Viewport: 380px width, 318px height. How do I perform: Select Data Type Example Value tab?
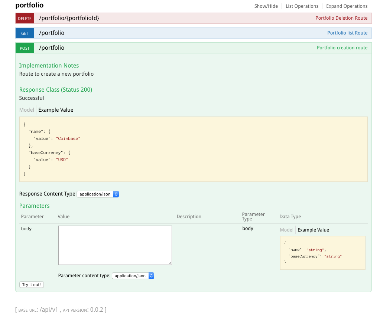[313, 230]
